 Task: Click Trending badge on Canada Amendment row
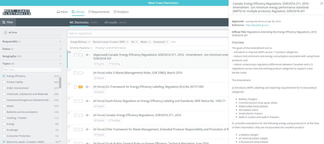point(114,64)
